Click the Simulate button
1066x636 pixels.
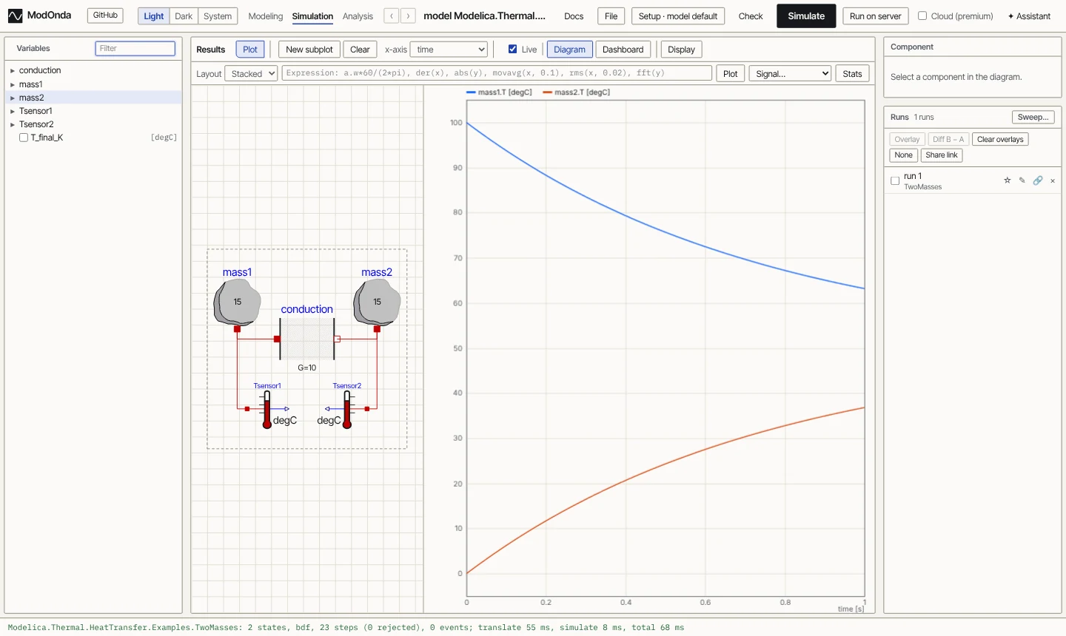(x=806, y=16)
